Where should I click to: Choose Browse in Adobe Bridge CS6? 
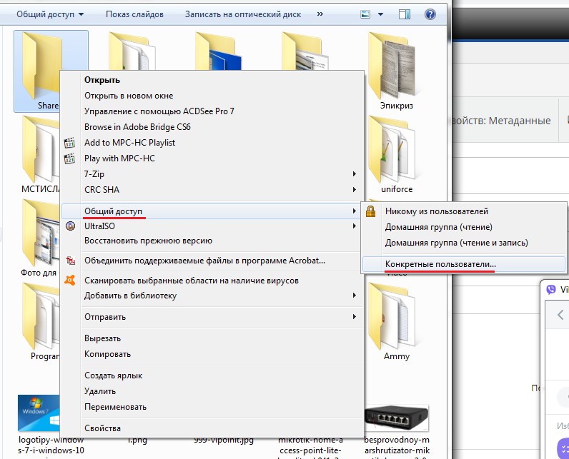(212, 127)
